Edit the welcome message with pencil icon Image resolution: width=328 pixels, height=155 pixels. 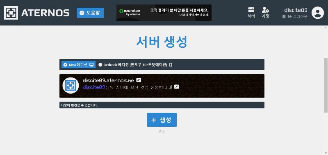coord(177,86)
